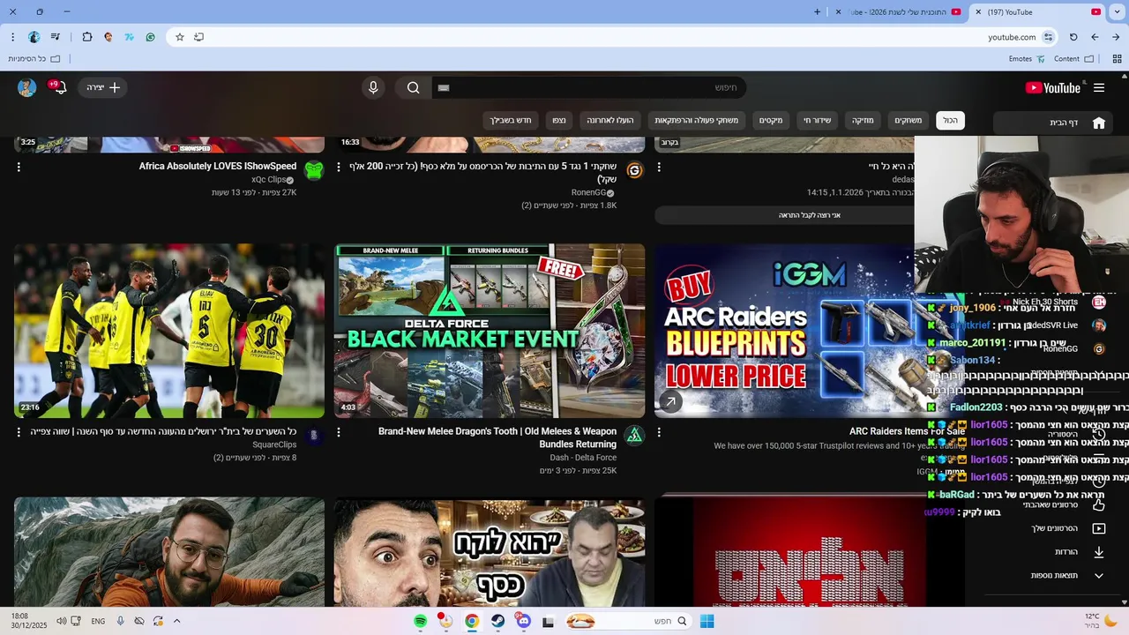This screenshot has width=1129, height=635.
Task: Open the Windows Start menu
Action: click(707, 621)
